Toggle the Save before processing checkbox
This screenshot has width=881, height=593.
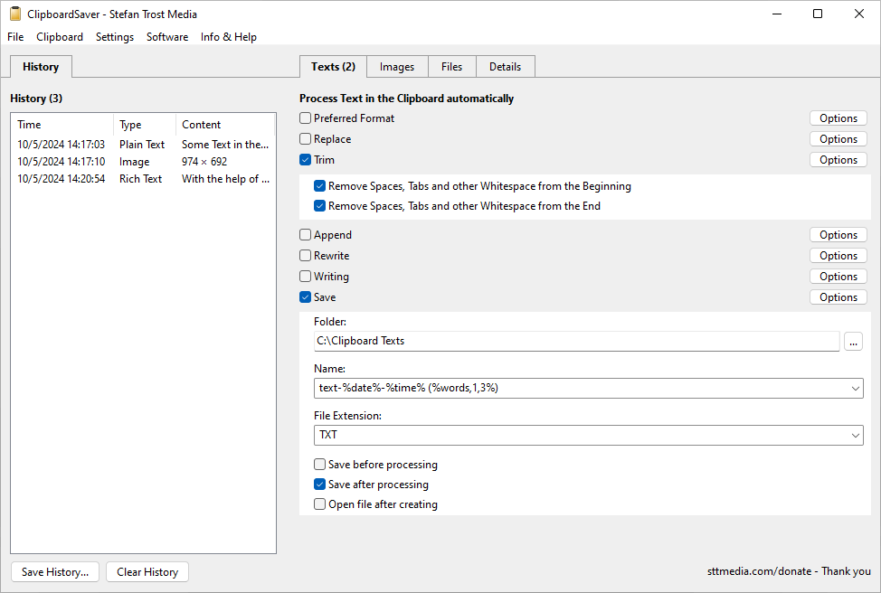point(320,465)
